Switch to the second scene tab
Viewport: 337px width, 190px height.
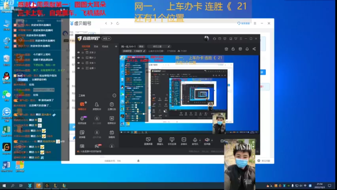point(96,46)
